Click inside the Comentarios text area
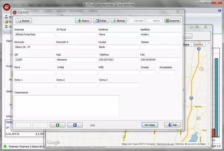This screenshot has height=151, width=224. click(67, 106)
